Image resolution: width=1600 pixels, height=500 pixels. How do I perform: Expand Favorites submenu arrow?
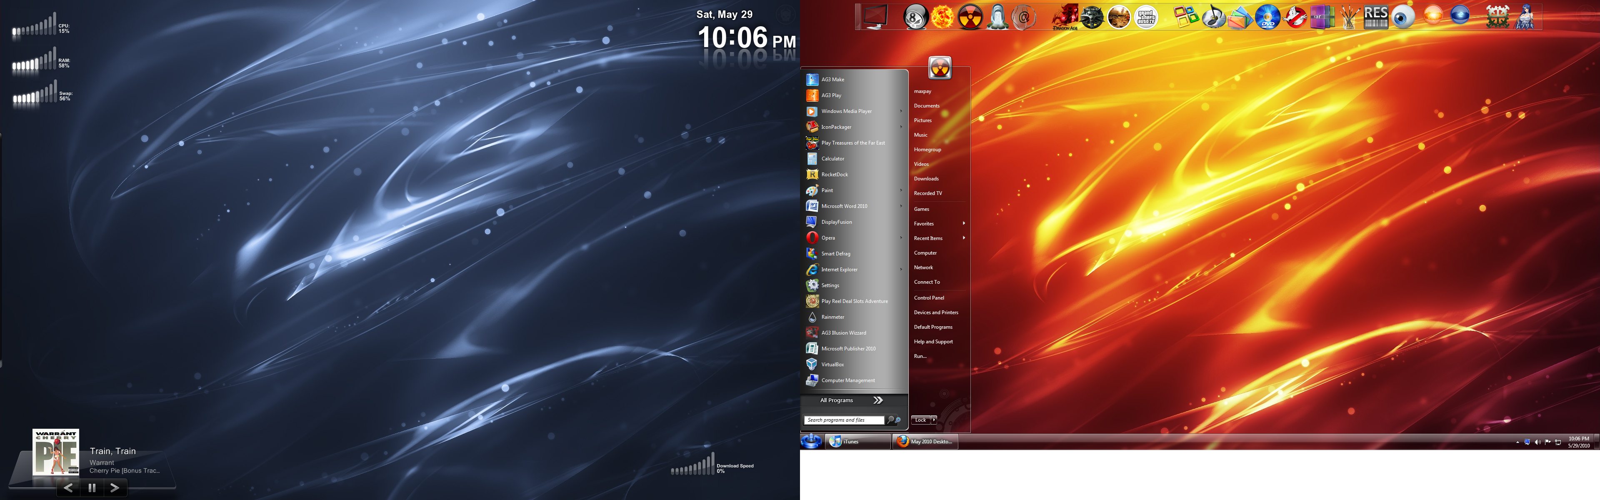(x=964, y=224)
